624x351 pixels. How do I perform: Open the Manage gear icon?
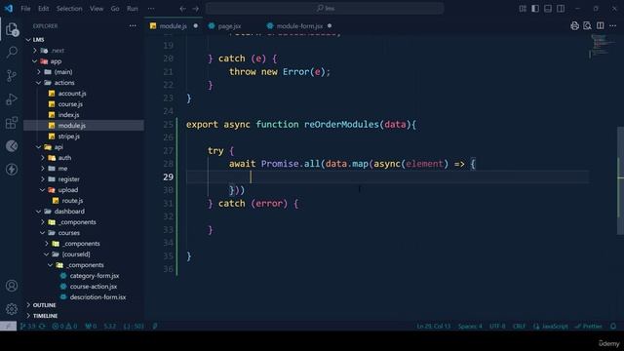12,308
